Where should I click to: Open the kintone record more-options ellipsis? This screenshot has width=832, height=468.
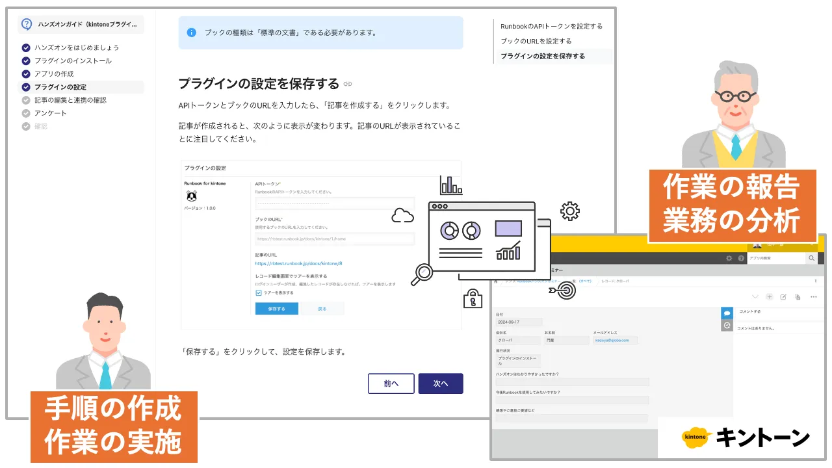[814, 297]
